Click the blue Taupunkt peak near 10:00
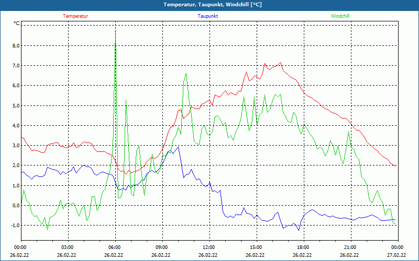Image resolution: width=419 pixels, height=261 pixels. click(x=178, y=147)
